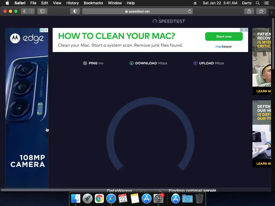Open Spotlight search magnifier

[258, 3]
